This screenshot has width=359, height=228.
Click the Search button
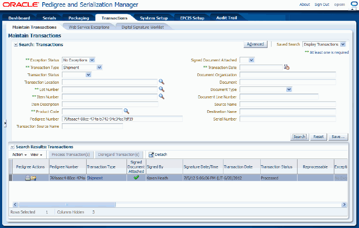pos(299,137)
